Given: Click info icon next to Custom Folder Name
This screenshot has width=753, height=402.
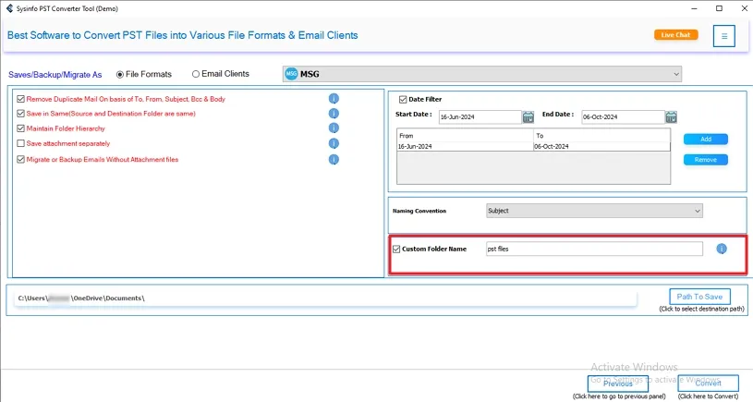Looking at the screenshot, I should click(x=722, y=249).
